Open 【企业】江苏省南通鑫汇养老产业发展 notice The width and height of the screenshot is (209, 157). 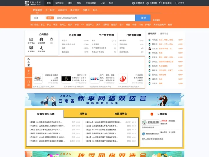(x=101, y=126)
